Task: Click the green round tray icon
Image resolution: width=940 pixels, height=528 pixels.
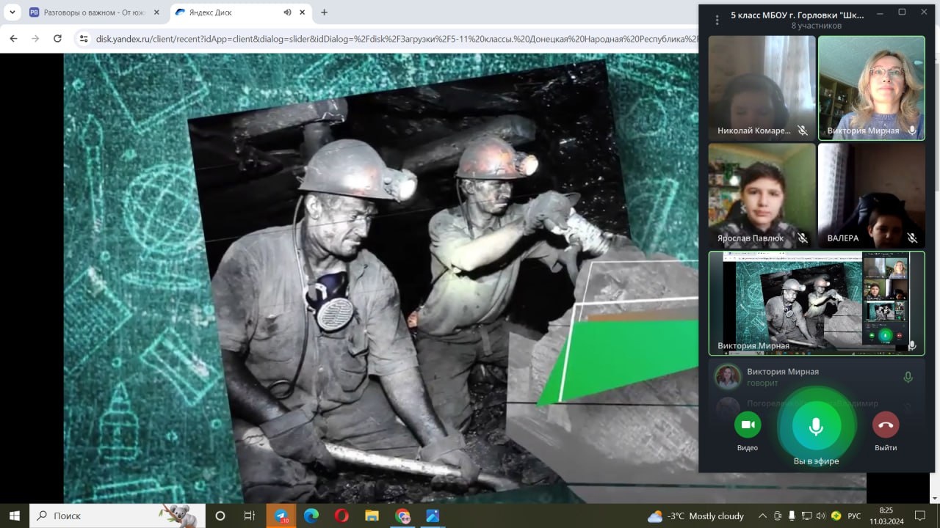Action: [x=836, y=516]
